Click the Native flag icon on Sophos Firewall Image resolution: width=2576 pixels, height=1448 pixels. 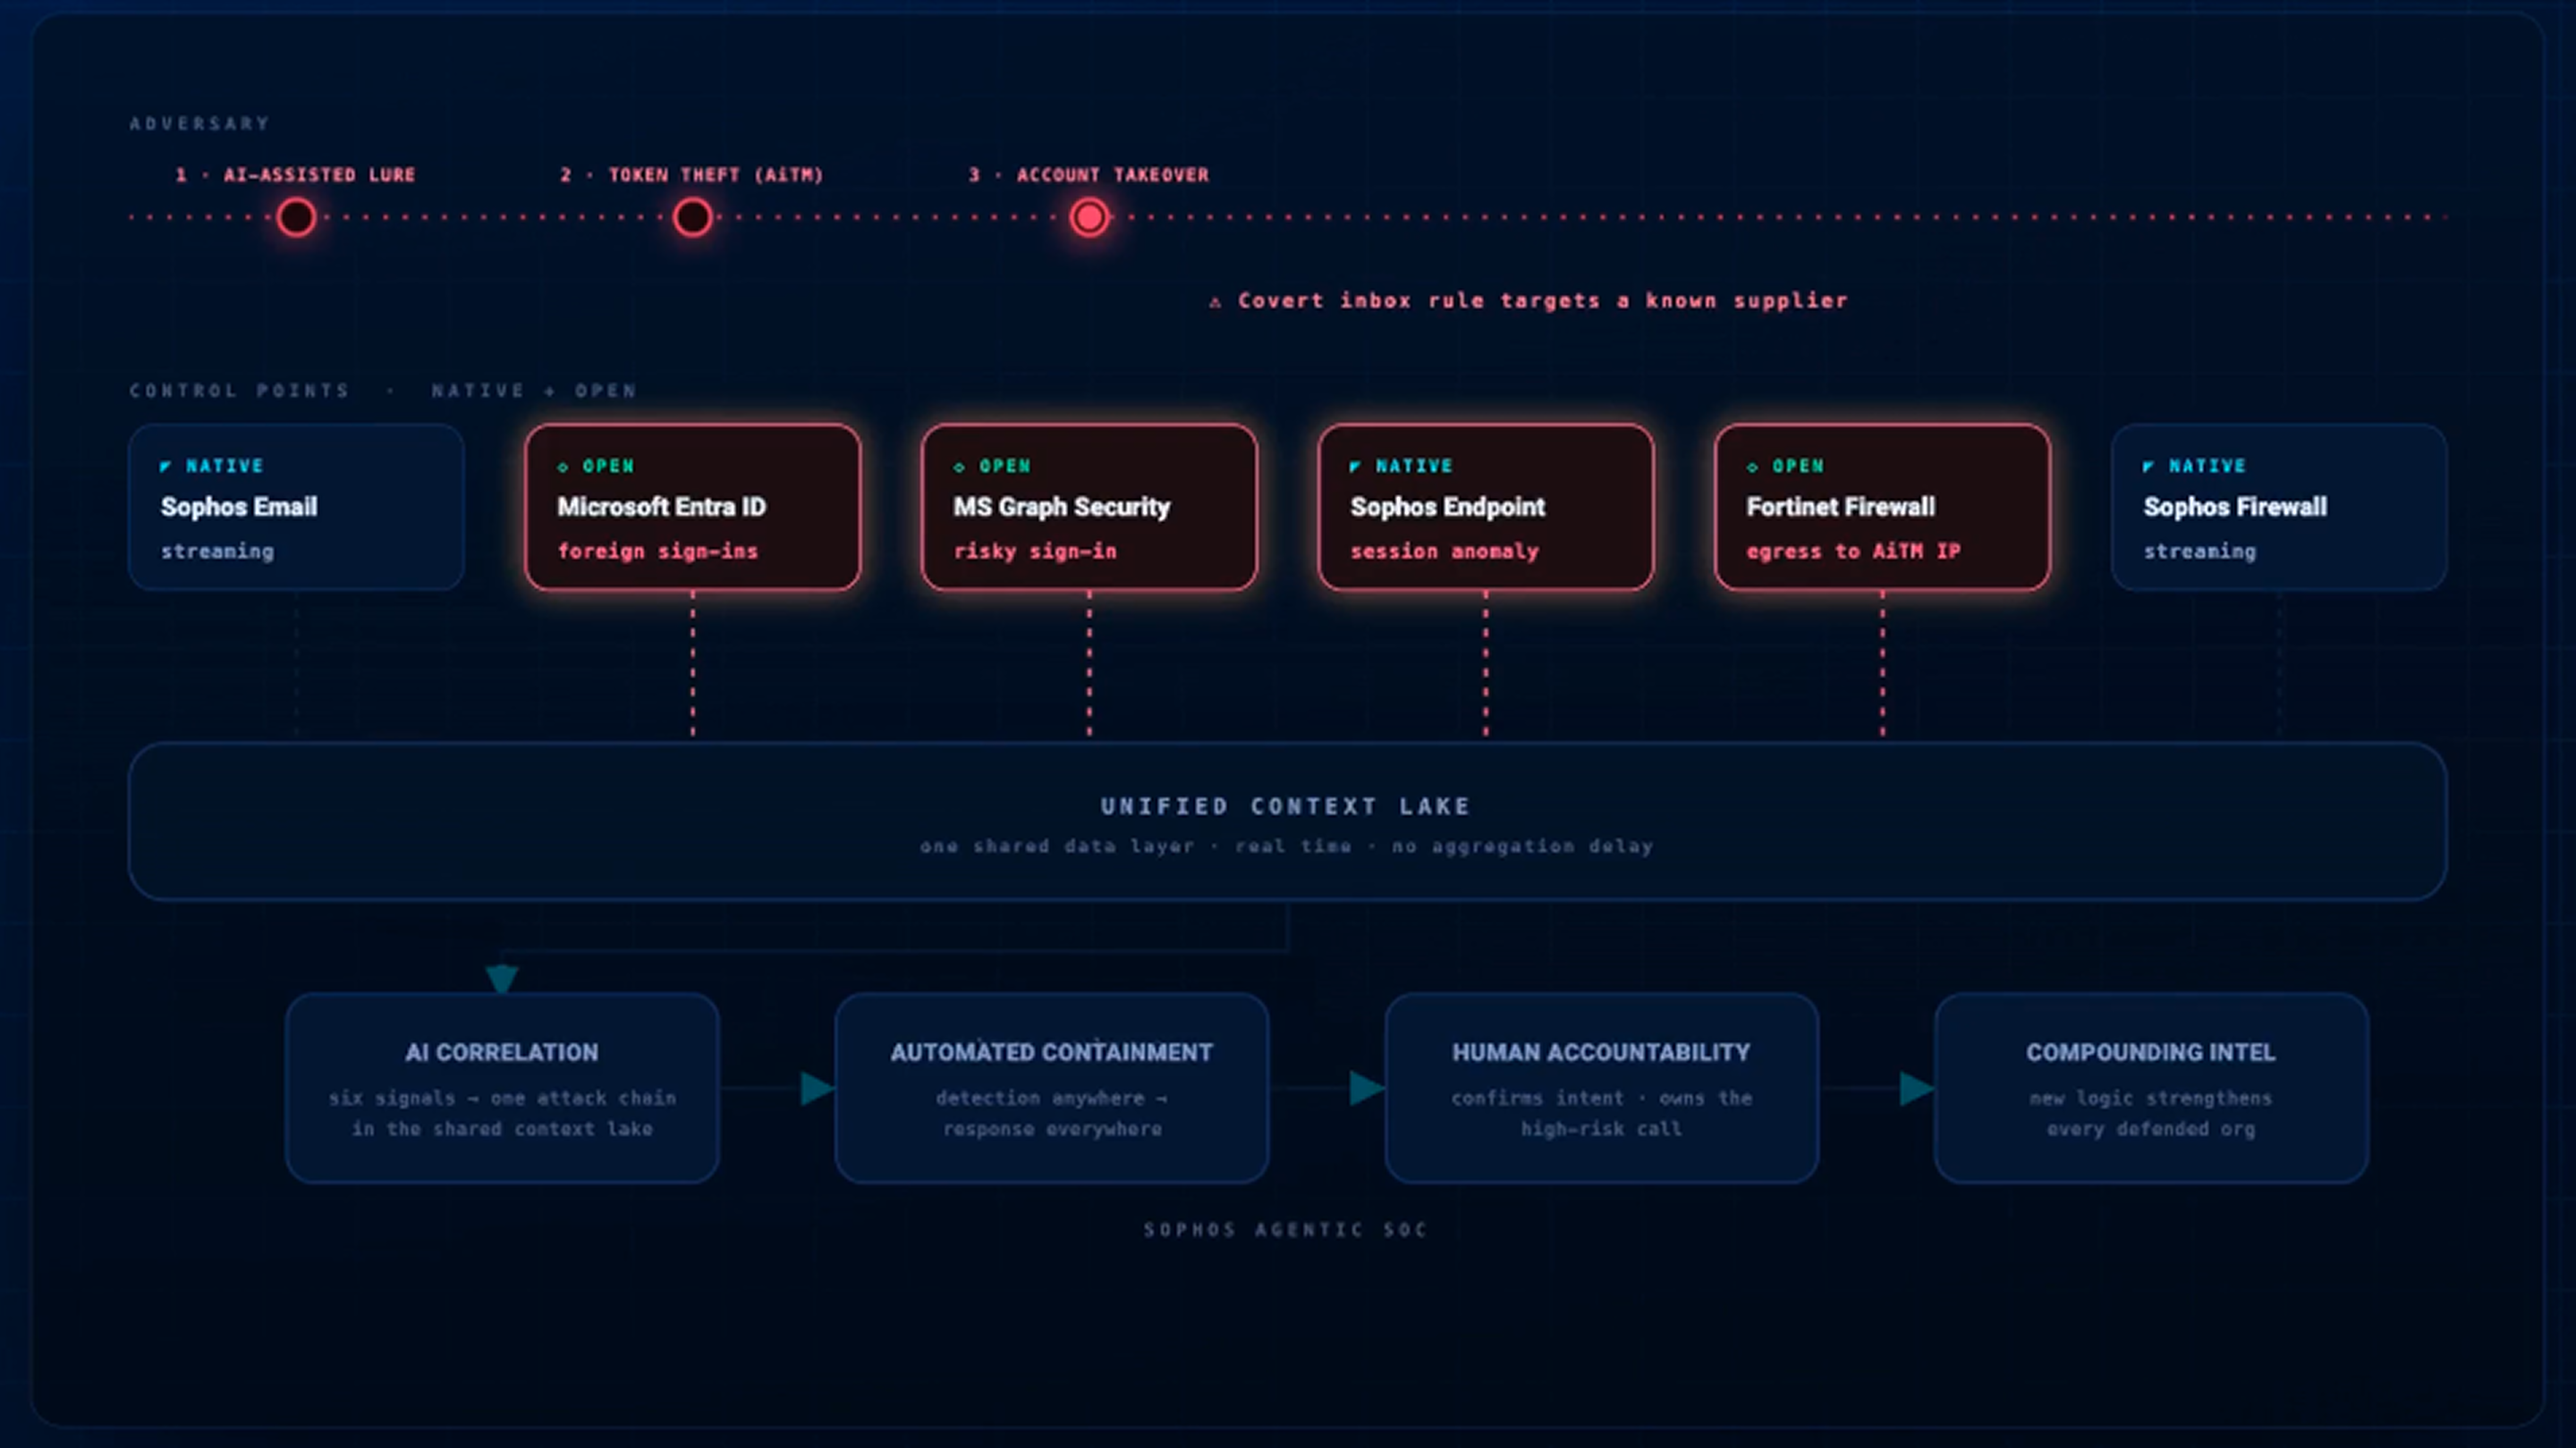tap(2148, 467)
